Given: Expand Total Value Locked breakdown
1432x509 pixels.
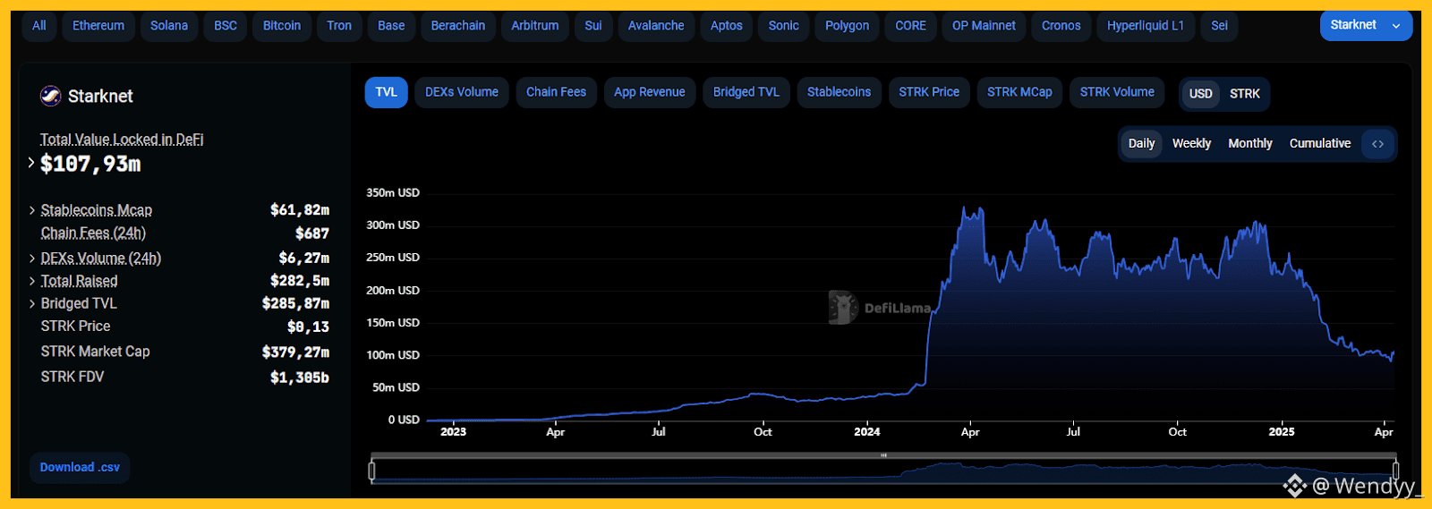Looking at the screenshot, I should (x=31, y=163).
